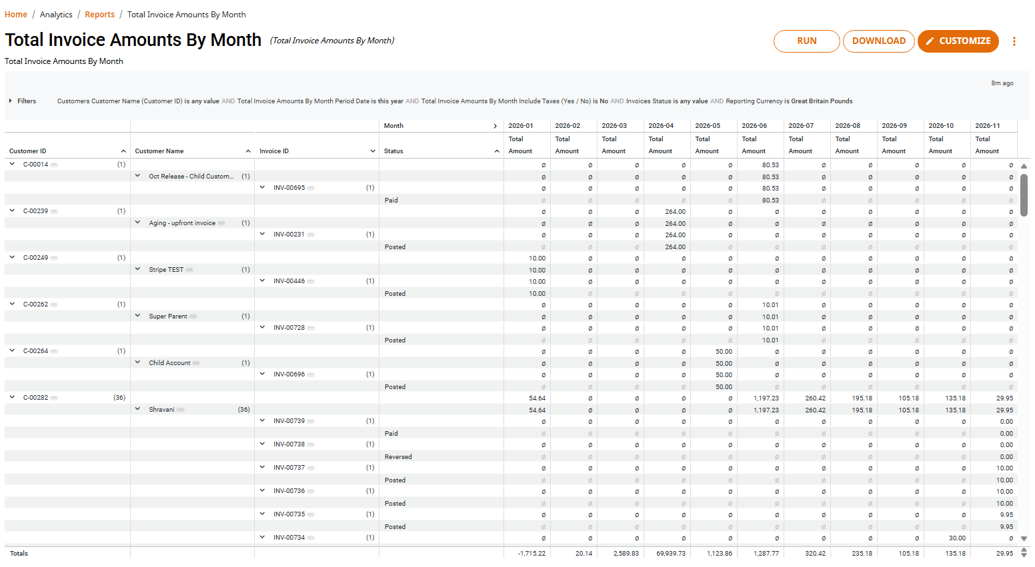Click the stepper arrows beside the Totals row
The width and height of the screenshot is (1035, 567).
(1024, 553)
